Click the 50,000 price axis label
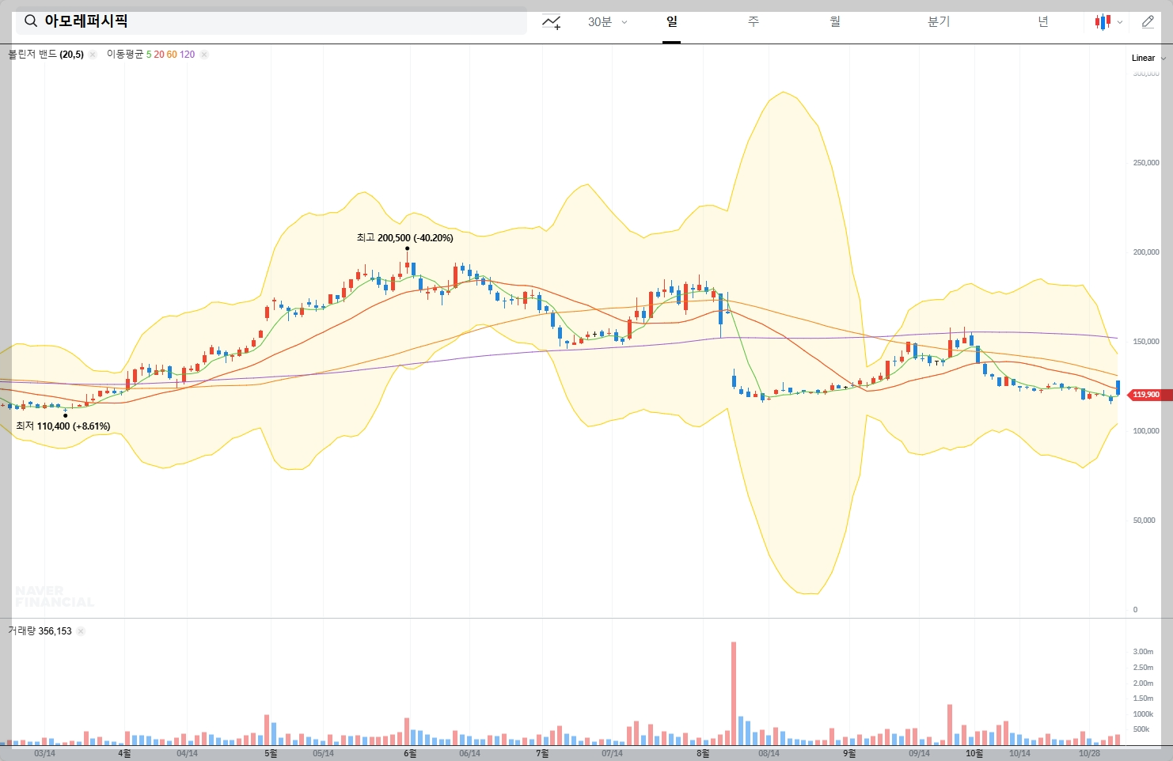 click(1145, 521)
